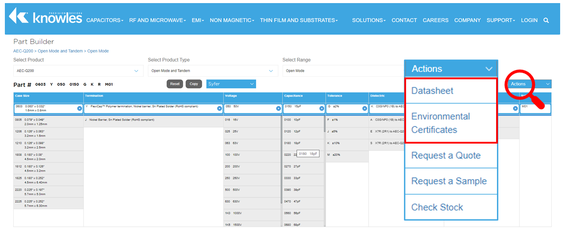Go to the CONTACT page

(404, 20)
